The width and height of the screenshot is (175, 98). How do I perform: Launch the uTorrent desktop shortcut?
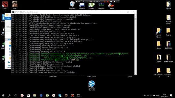[x=92, y=6]
